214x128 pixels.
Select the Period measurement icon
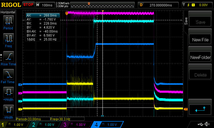8,21
